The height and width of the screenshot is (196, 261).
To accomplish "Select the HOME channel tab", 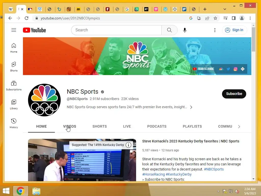I will click(42, 126).
